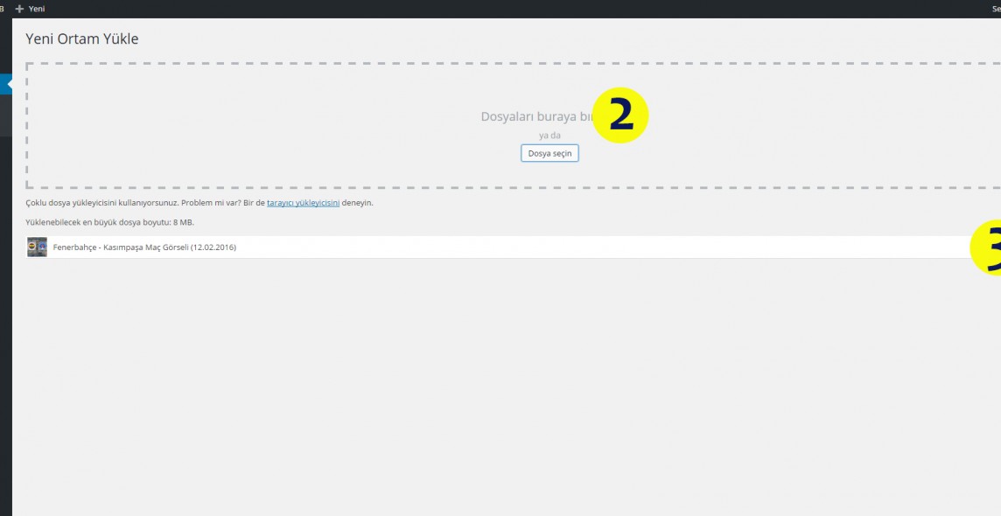Select the blue highlighted sidebar menu item
The height and width of the screenshot is (516, 1001).
click(x=5, y=85)
